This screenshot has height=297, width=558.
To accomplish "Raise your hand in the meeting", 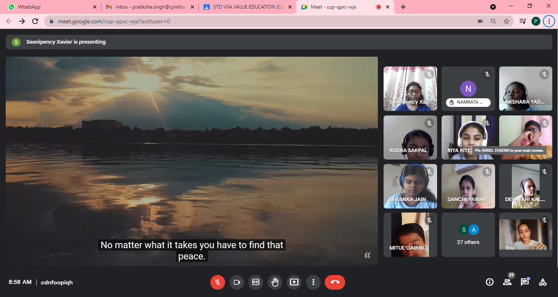I will (275, 282).
